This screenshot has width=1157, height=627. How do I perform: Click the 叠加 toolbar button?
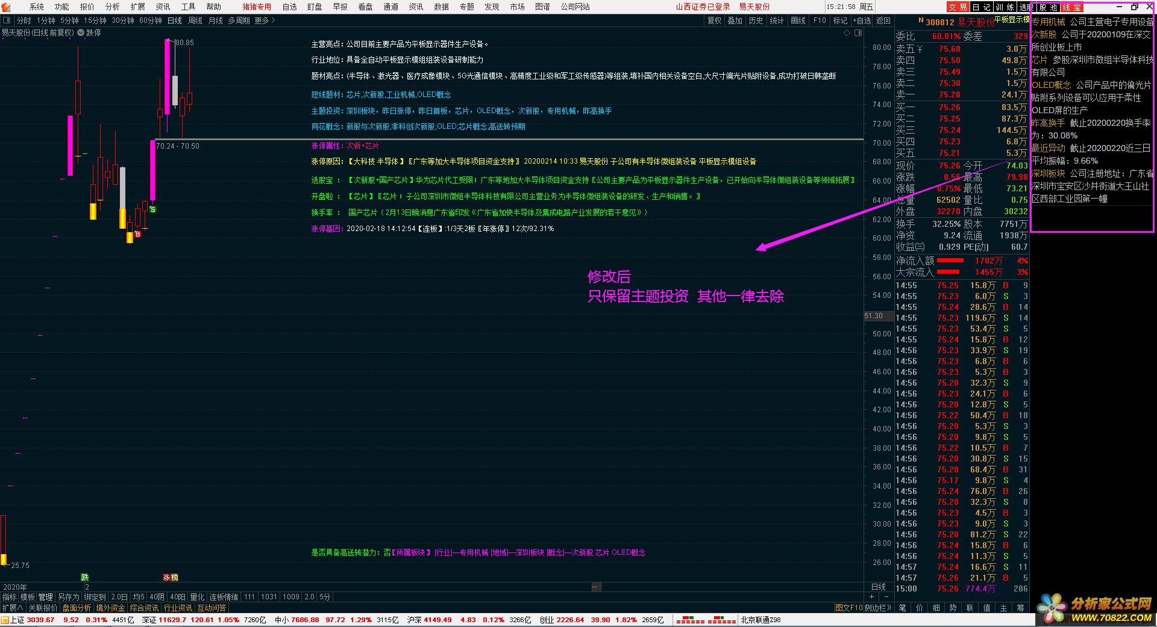pos(735,20)
